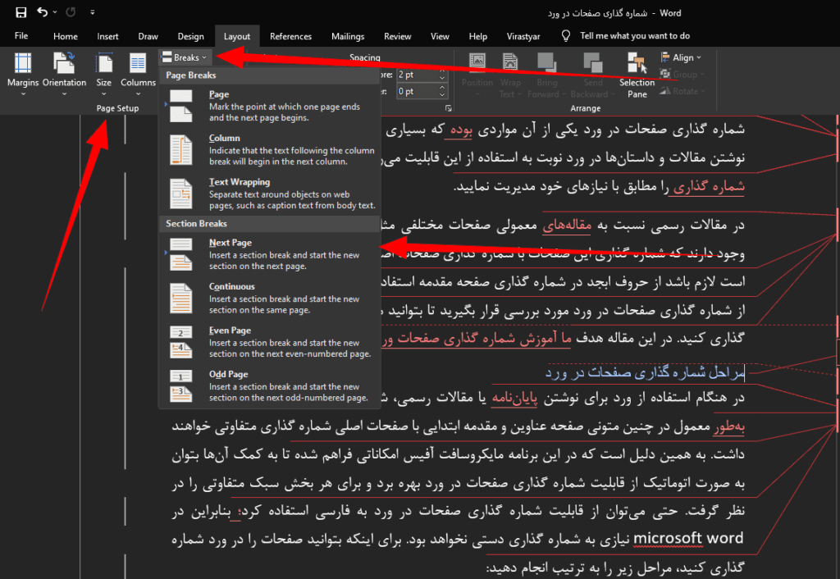Click the Undo icon
The width and height of the screenshot is (840, 579).
click(43, 12)
